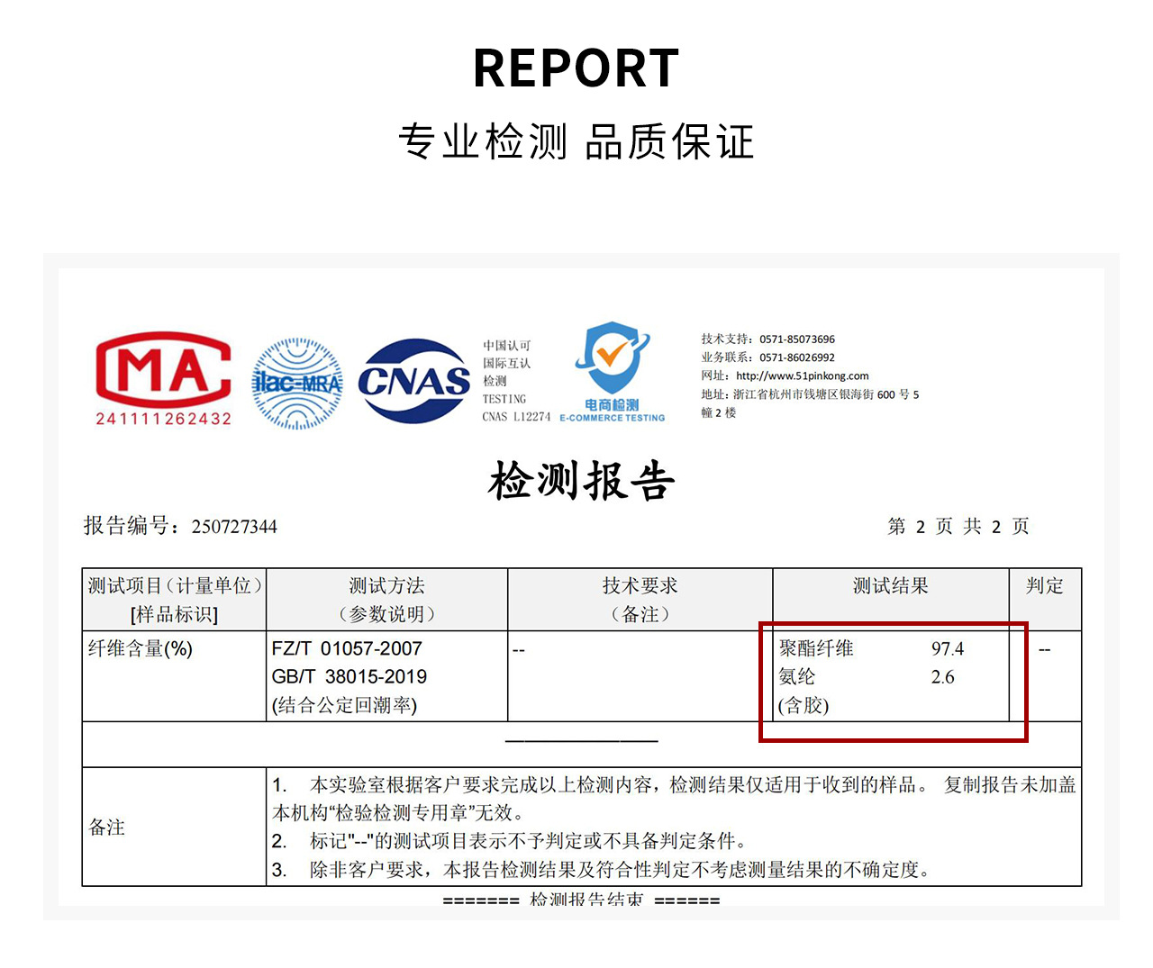
Task: Select the subtitle 专业检测 品质保证
Action: click(x=576, y=142)
